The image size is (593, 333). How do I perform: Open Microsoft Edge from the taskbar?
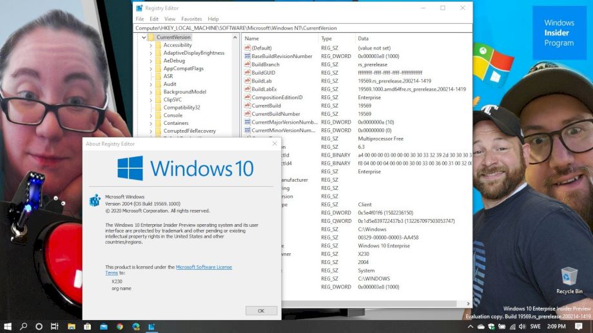136,327
